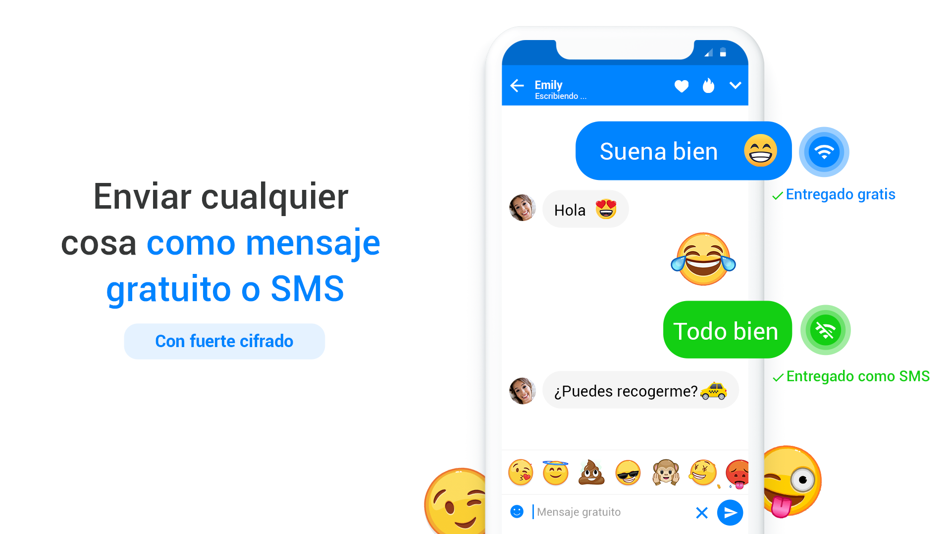Viewport: 951px width, 534px height.
Task: Send message with the blue arrow button
Action: pyautogui.click(x=730, y=513)
